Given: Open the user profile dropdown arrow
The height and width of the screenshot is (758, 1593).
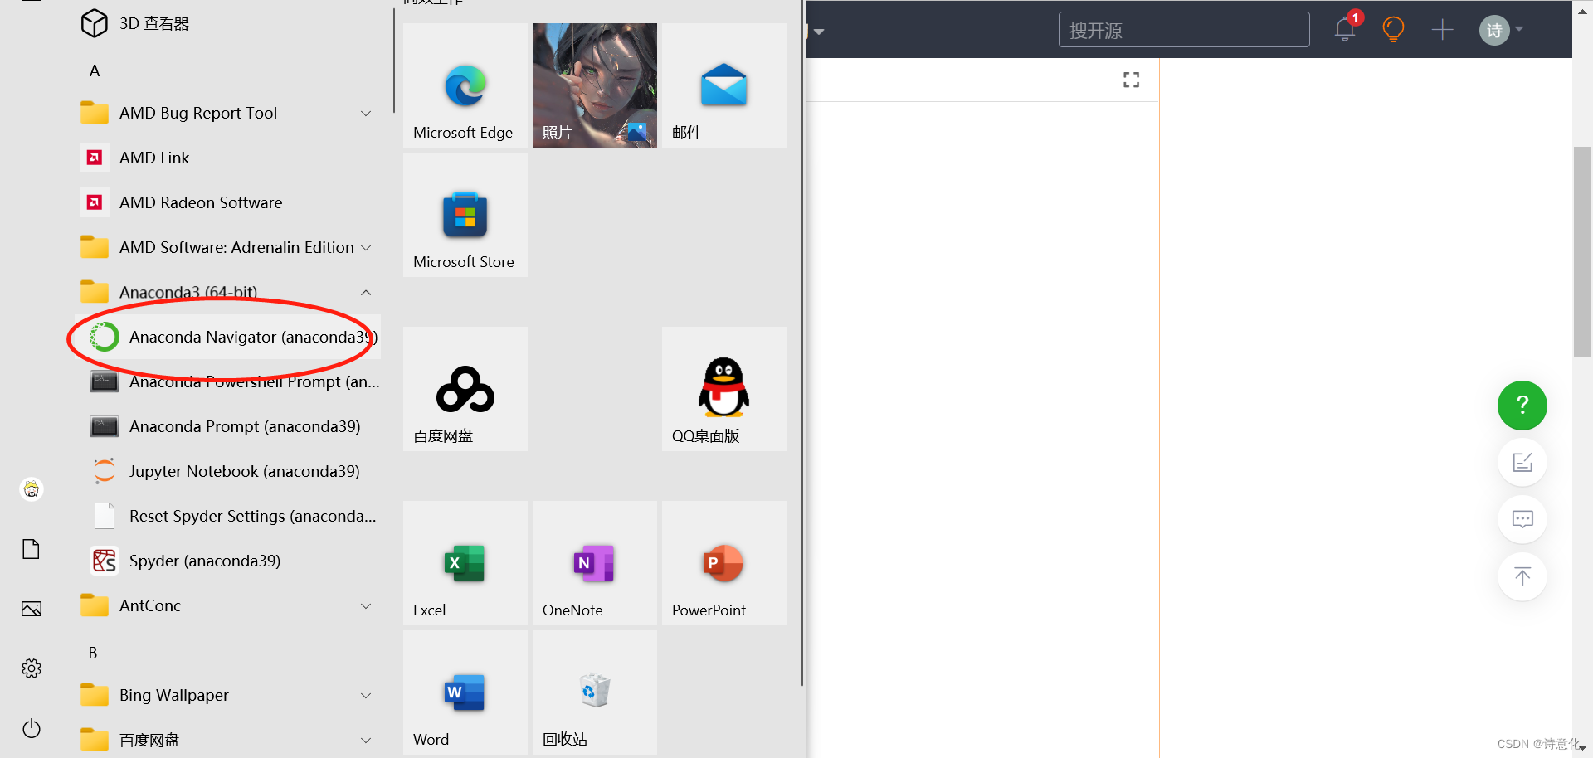Looking at the screenshot, I should [1521, 30].
